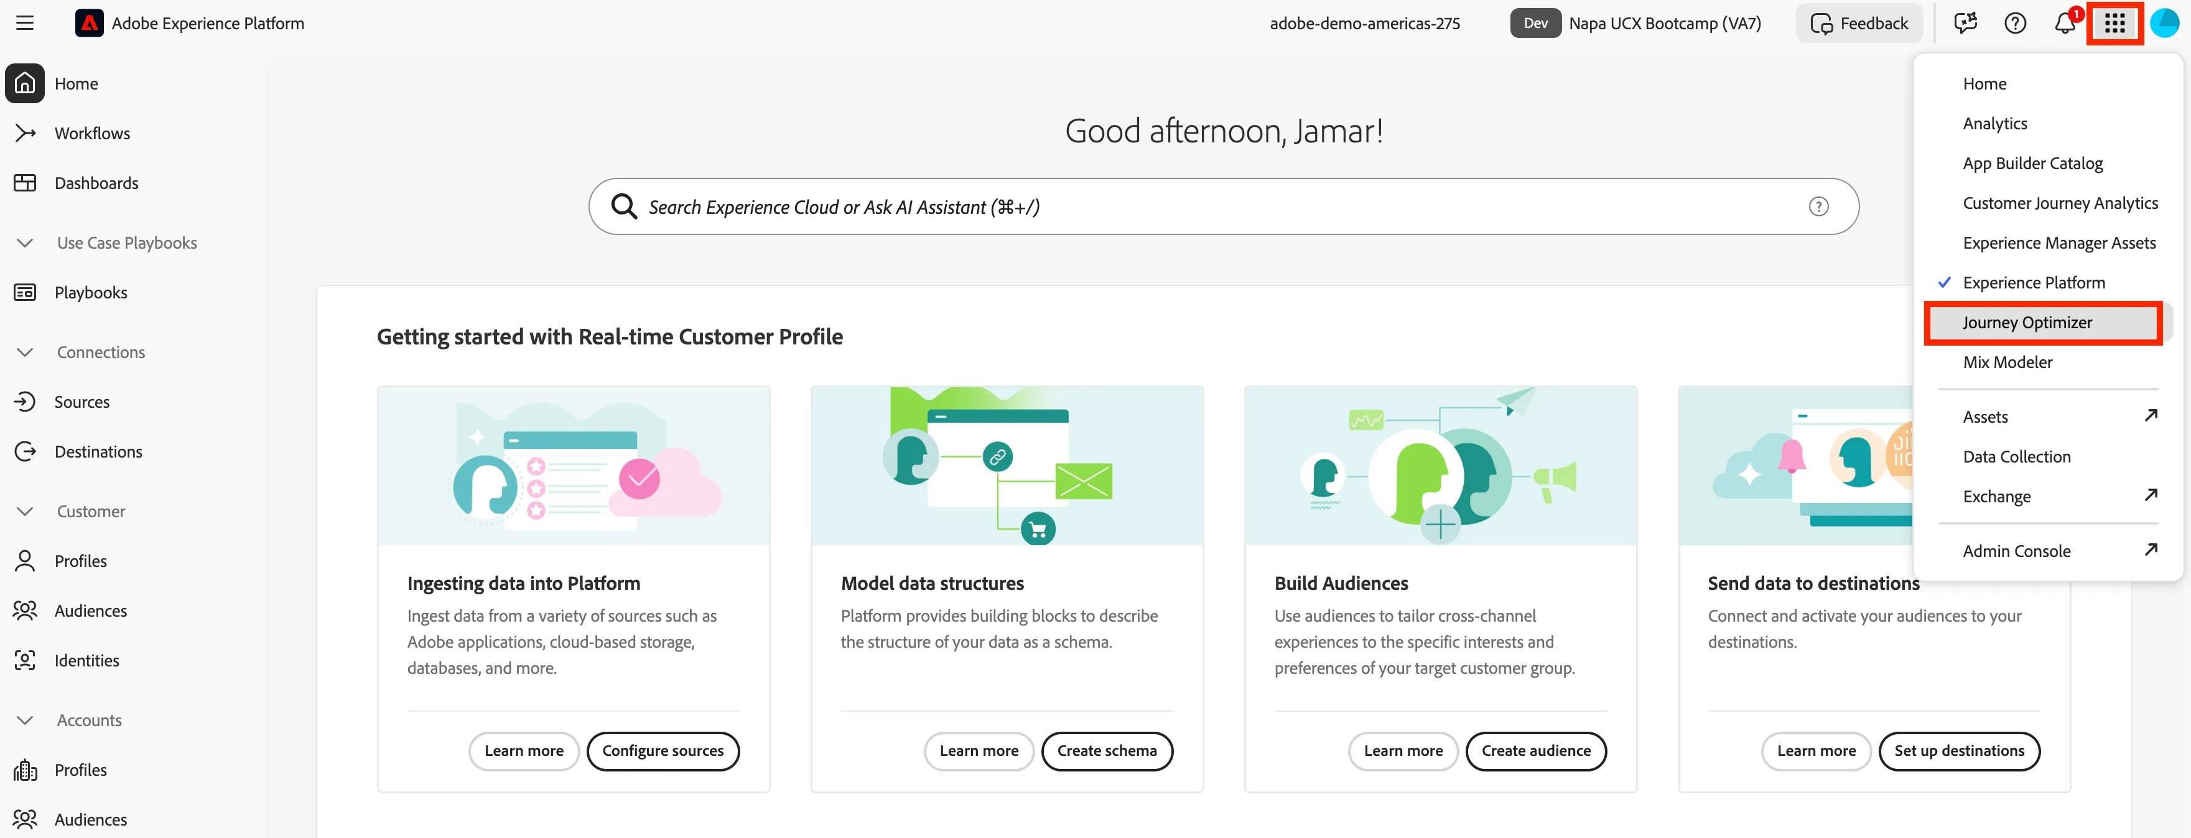Select App Builder Catalog in app menu
This screenshot has height=838, width=2191.
tap(2032, 163)
